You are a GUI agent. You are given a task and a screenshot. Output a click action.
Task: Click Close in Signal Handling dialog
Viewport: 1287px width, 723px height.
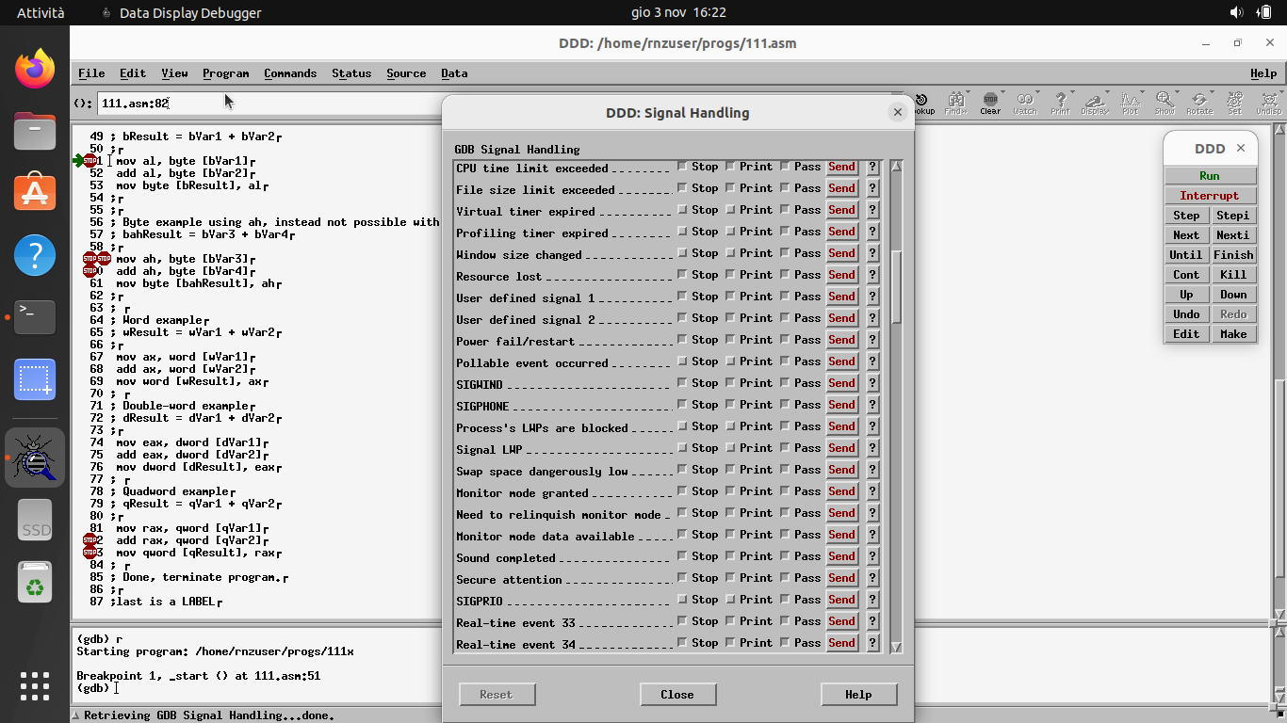[677, 695]
